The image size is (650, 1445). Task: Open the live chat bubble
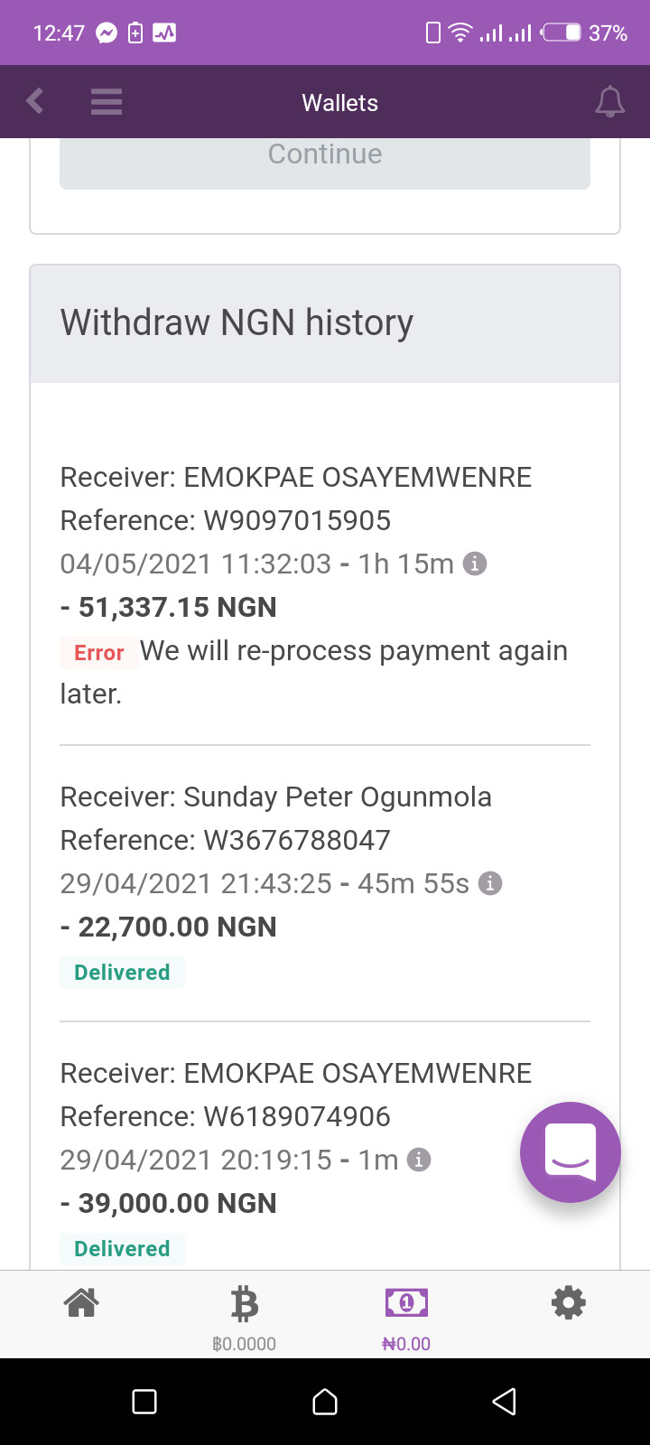(571, 1152)
